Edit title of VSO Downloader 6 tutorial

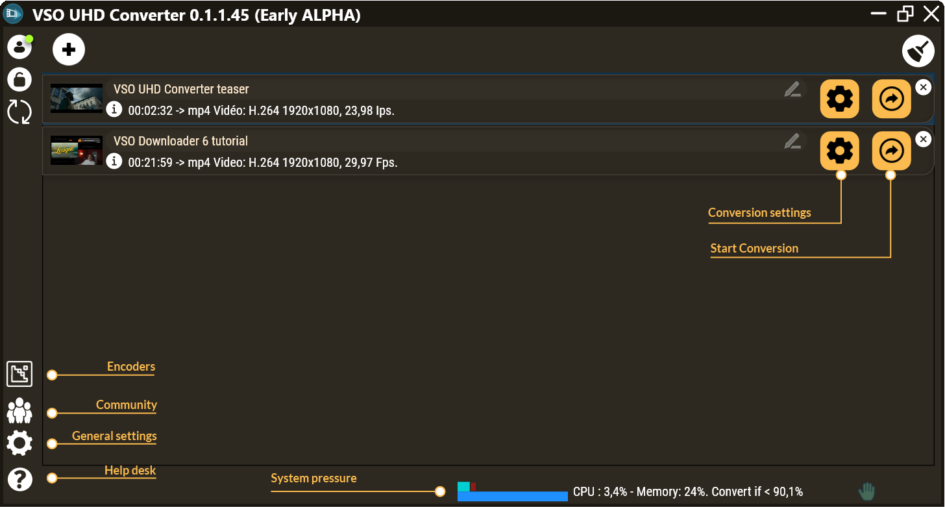(x=792, y=141)
